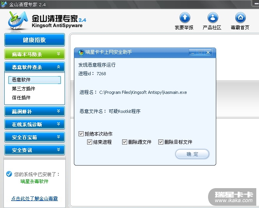Expand the 漏洞修补 section chevron
This screenshot has width=259, height=208.
point(58,111)
